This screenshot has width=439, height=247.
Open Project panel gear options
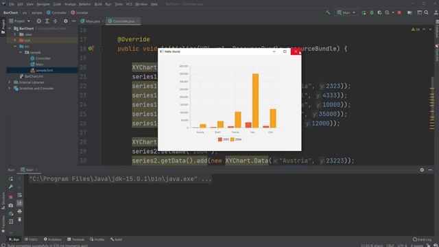point(66,21)
